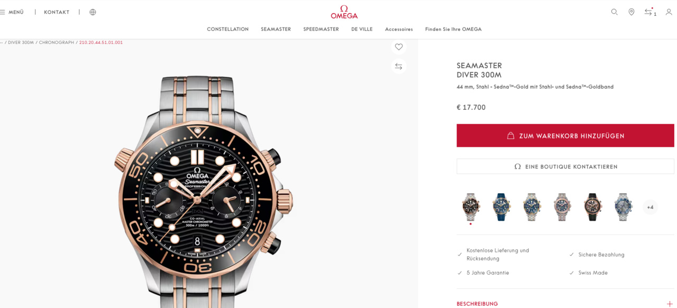
Task: Show more variants with +4 button
Action: tap(650, 207)
